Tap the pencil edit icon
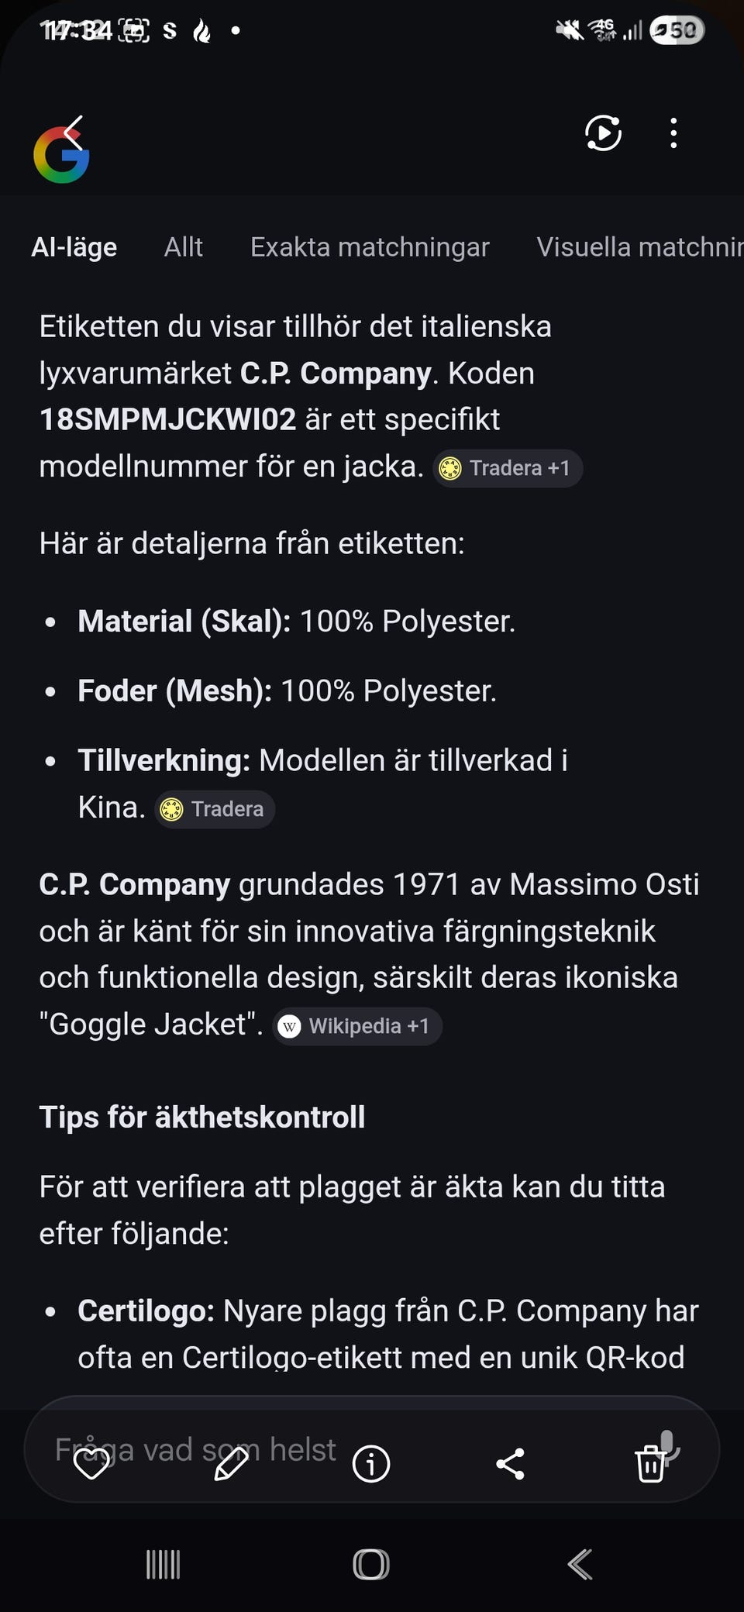Image resolution: width=744 pixels, height=1612 pixels. pos(231,1463)
